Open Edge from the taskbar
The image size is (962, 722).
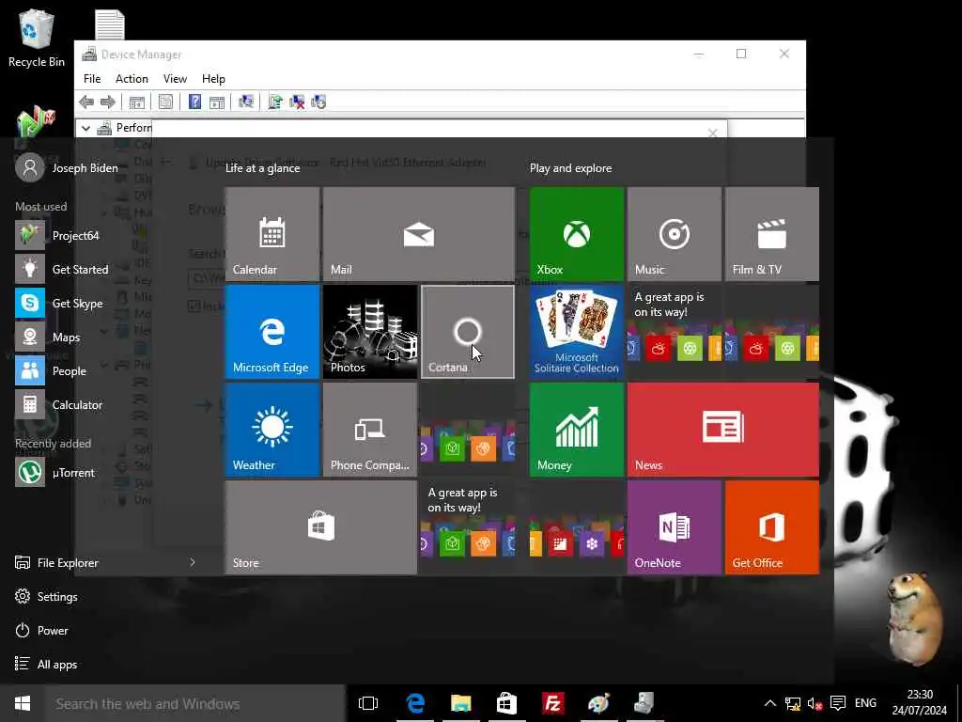[415, 703]
